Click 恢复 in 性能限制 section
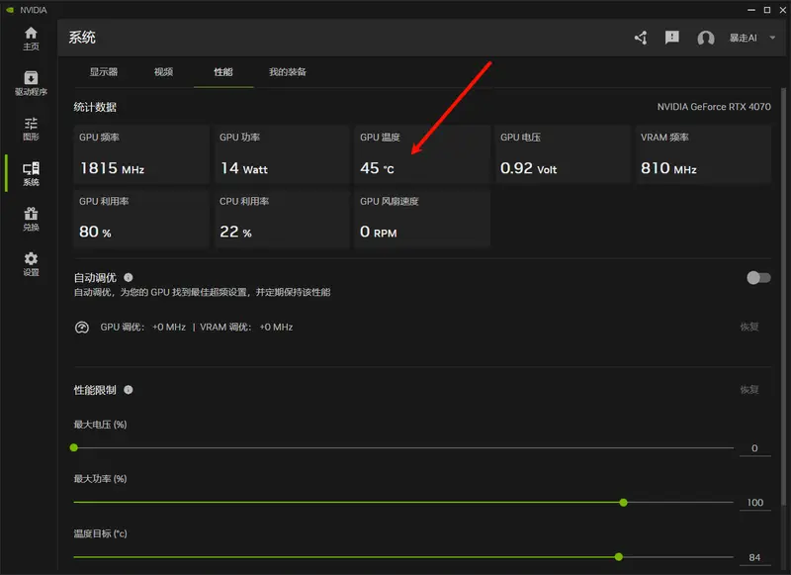The height and width of the screenshot is (575, 791). pos(749,390)
